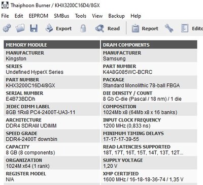Select architecture DDR4 SDRAM UDIMM
The height and width of the screenshot is (185, 203).
31,126
